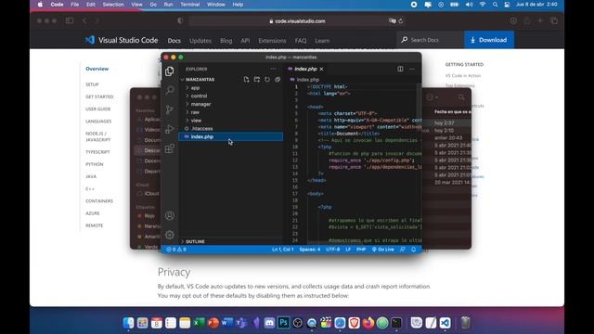Click Ln 1, Col 1 in the status bar
This screenshot has height=334, width=594.
coord(282,250)
